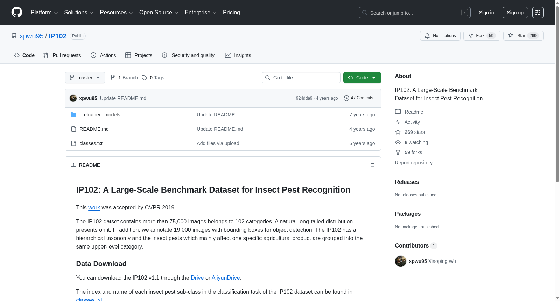Click the Activity pulse icon

(x=398, y=122)
